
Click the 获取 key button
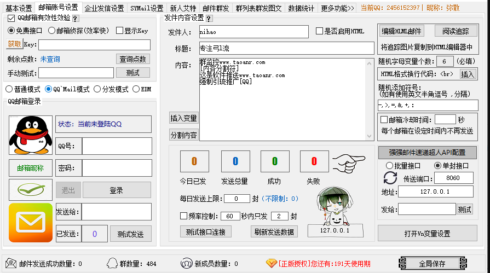tap(14, 44)
